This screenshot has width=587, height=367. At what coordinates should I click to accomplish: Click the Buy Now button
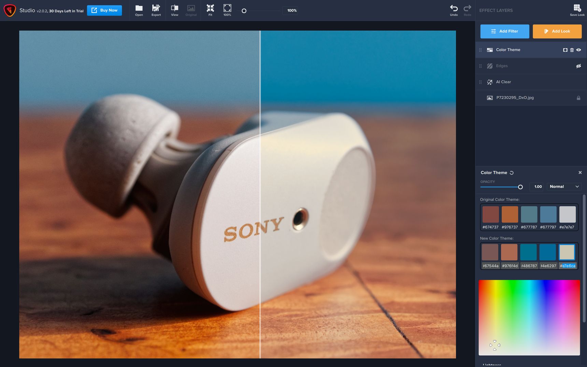(104, 10)
